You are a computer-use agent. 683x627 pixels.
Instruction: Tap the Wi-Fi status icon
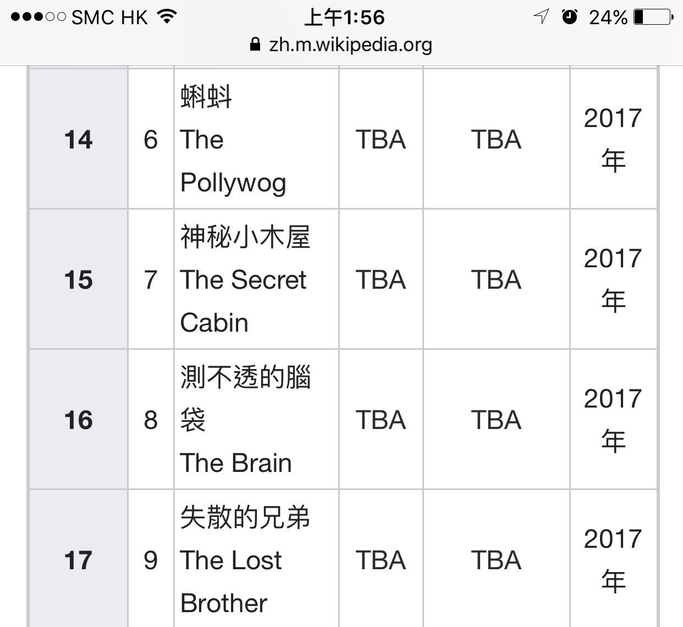click(167, 17)
